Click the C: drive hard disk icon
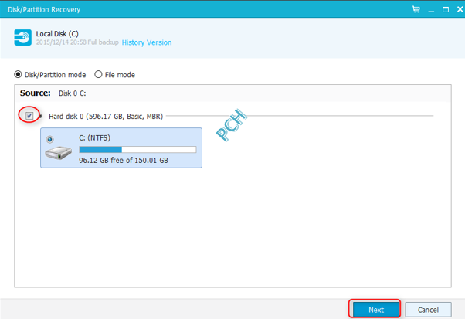The width and height of the screenshot is (465, 319). click(x=59, y=153)
